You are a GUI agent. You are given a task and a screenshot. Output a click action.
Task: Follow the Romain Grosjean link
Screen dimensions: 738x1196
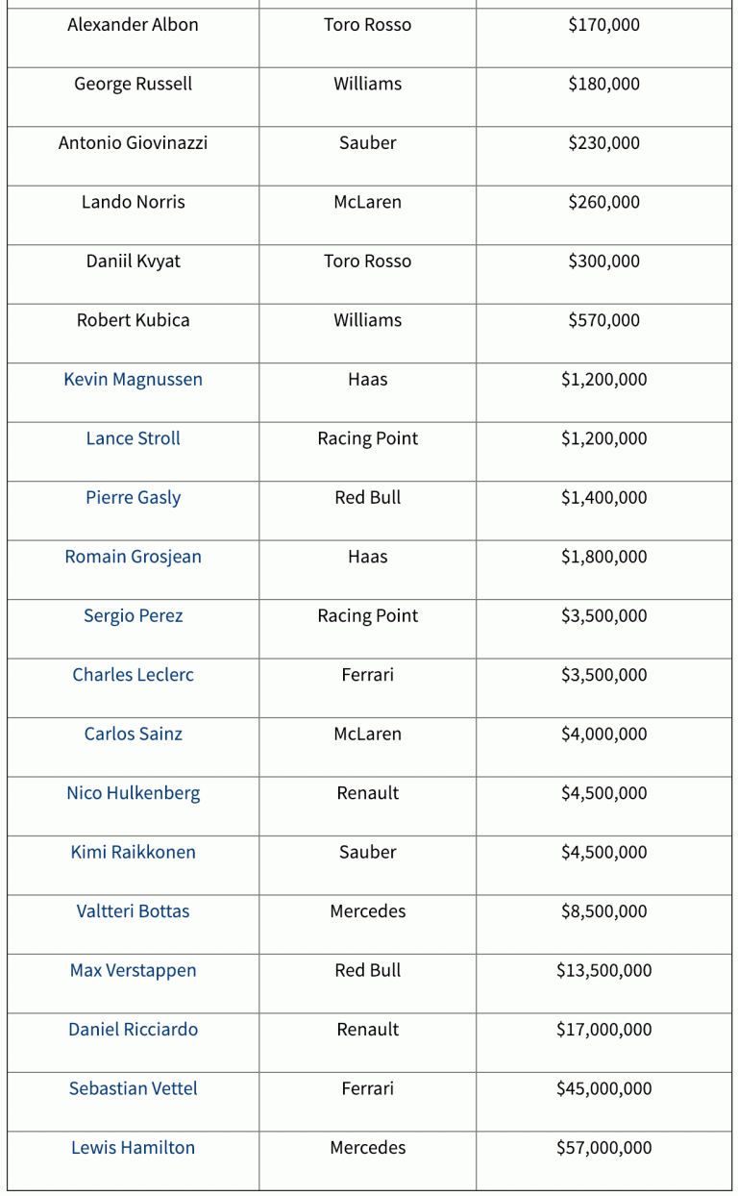pos(133,557)
